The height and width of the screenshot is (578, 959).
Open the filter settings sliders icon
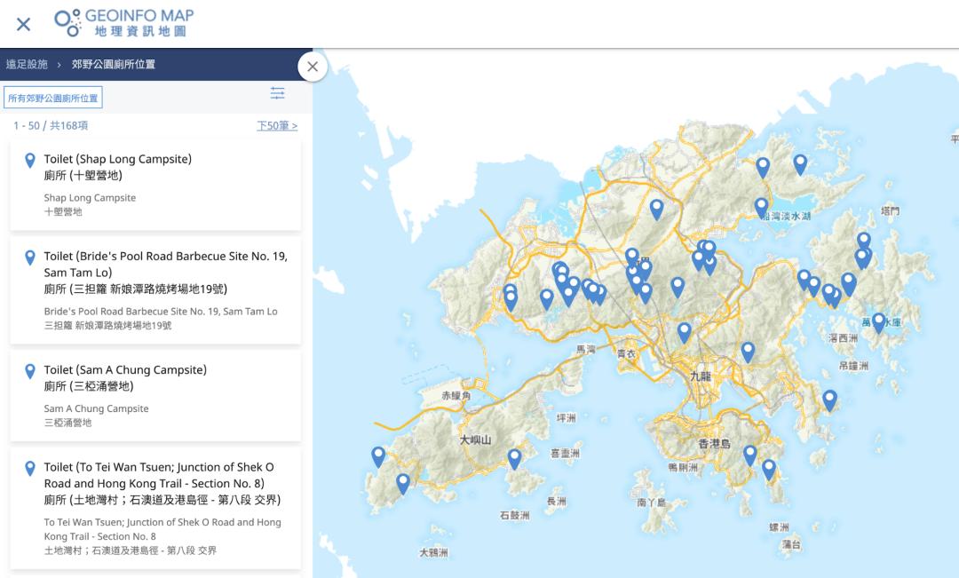[x=278, y=93]
